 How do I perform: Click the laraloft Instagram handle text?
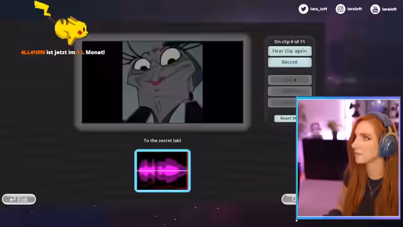click(355, 9)
